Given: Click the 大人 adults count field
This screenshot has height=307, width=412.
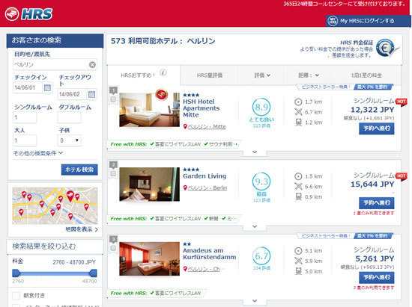Looking at the screenshot, I should tap(25, 140).
